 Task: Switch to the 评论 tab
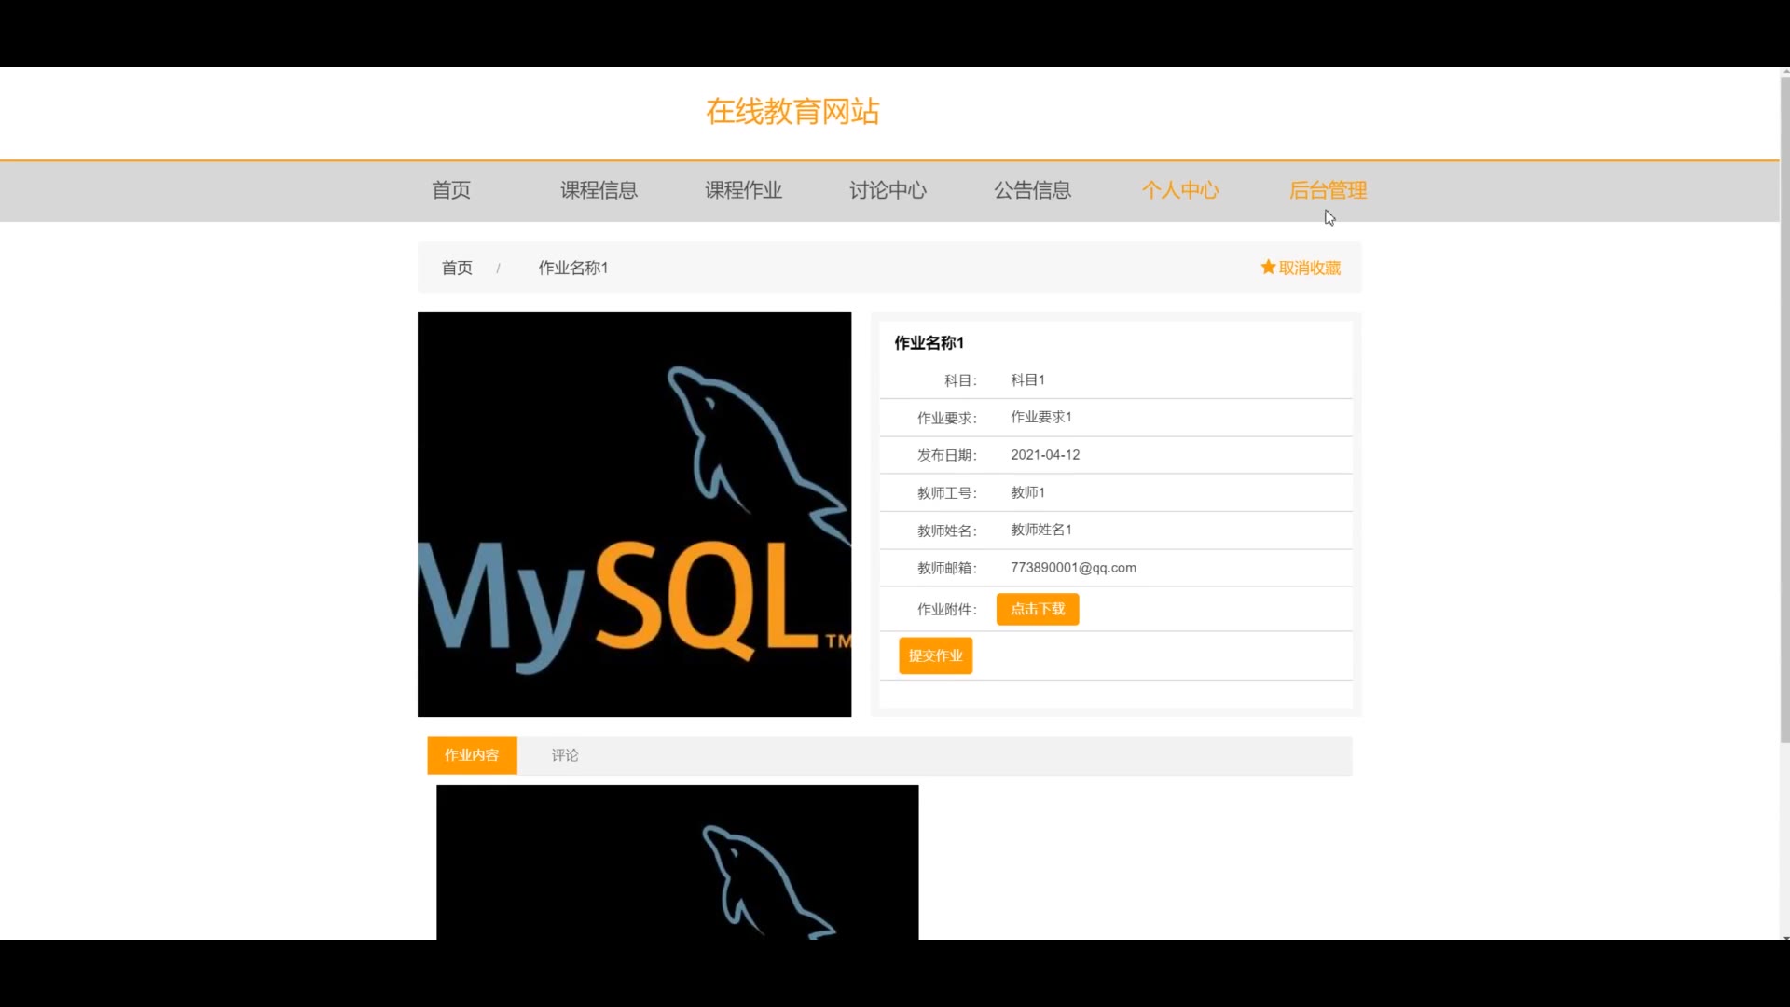click(x=565, y=755)
